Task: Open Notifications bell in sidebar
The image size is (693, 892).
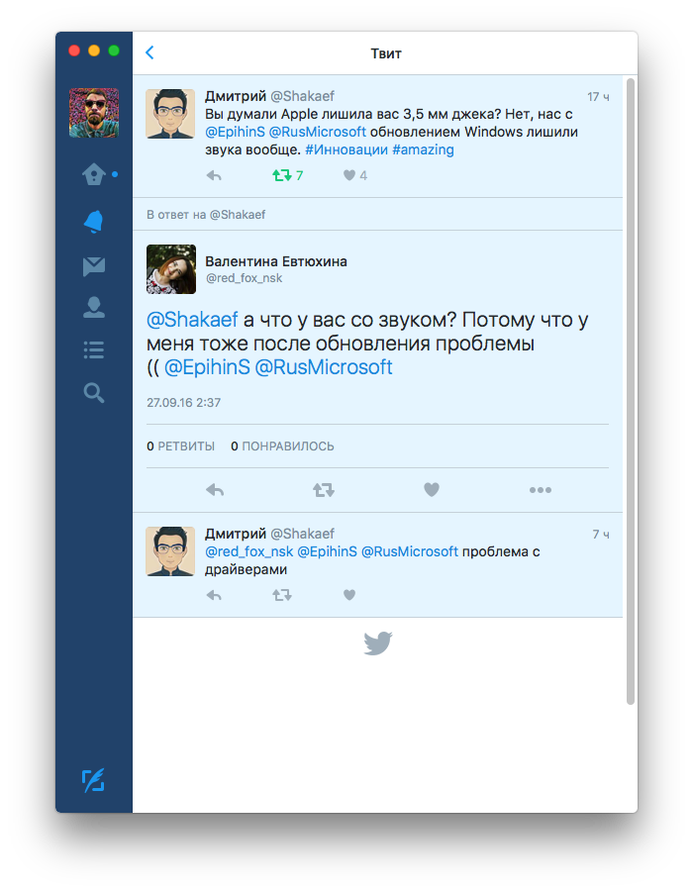Action: tap(94, 222)
